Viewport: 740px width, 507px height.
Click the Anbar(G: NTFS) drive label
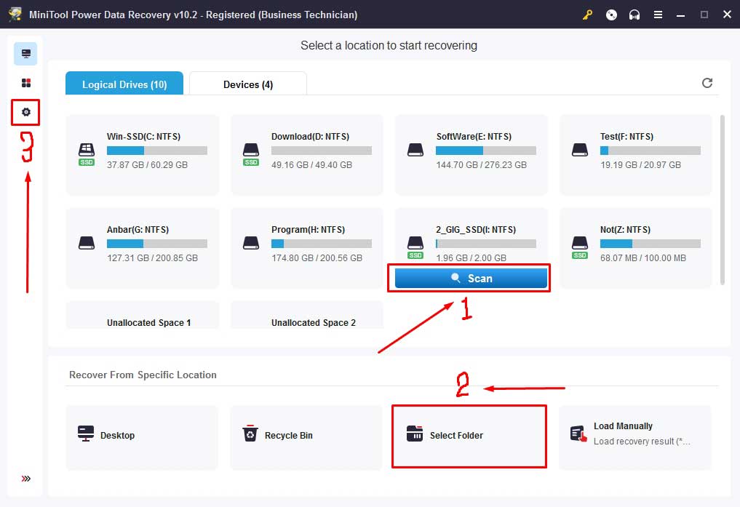tap(138, 230)
